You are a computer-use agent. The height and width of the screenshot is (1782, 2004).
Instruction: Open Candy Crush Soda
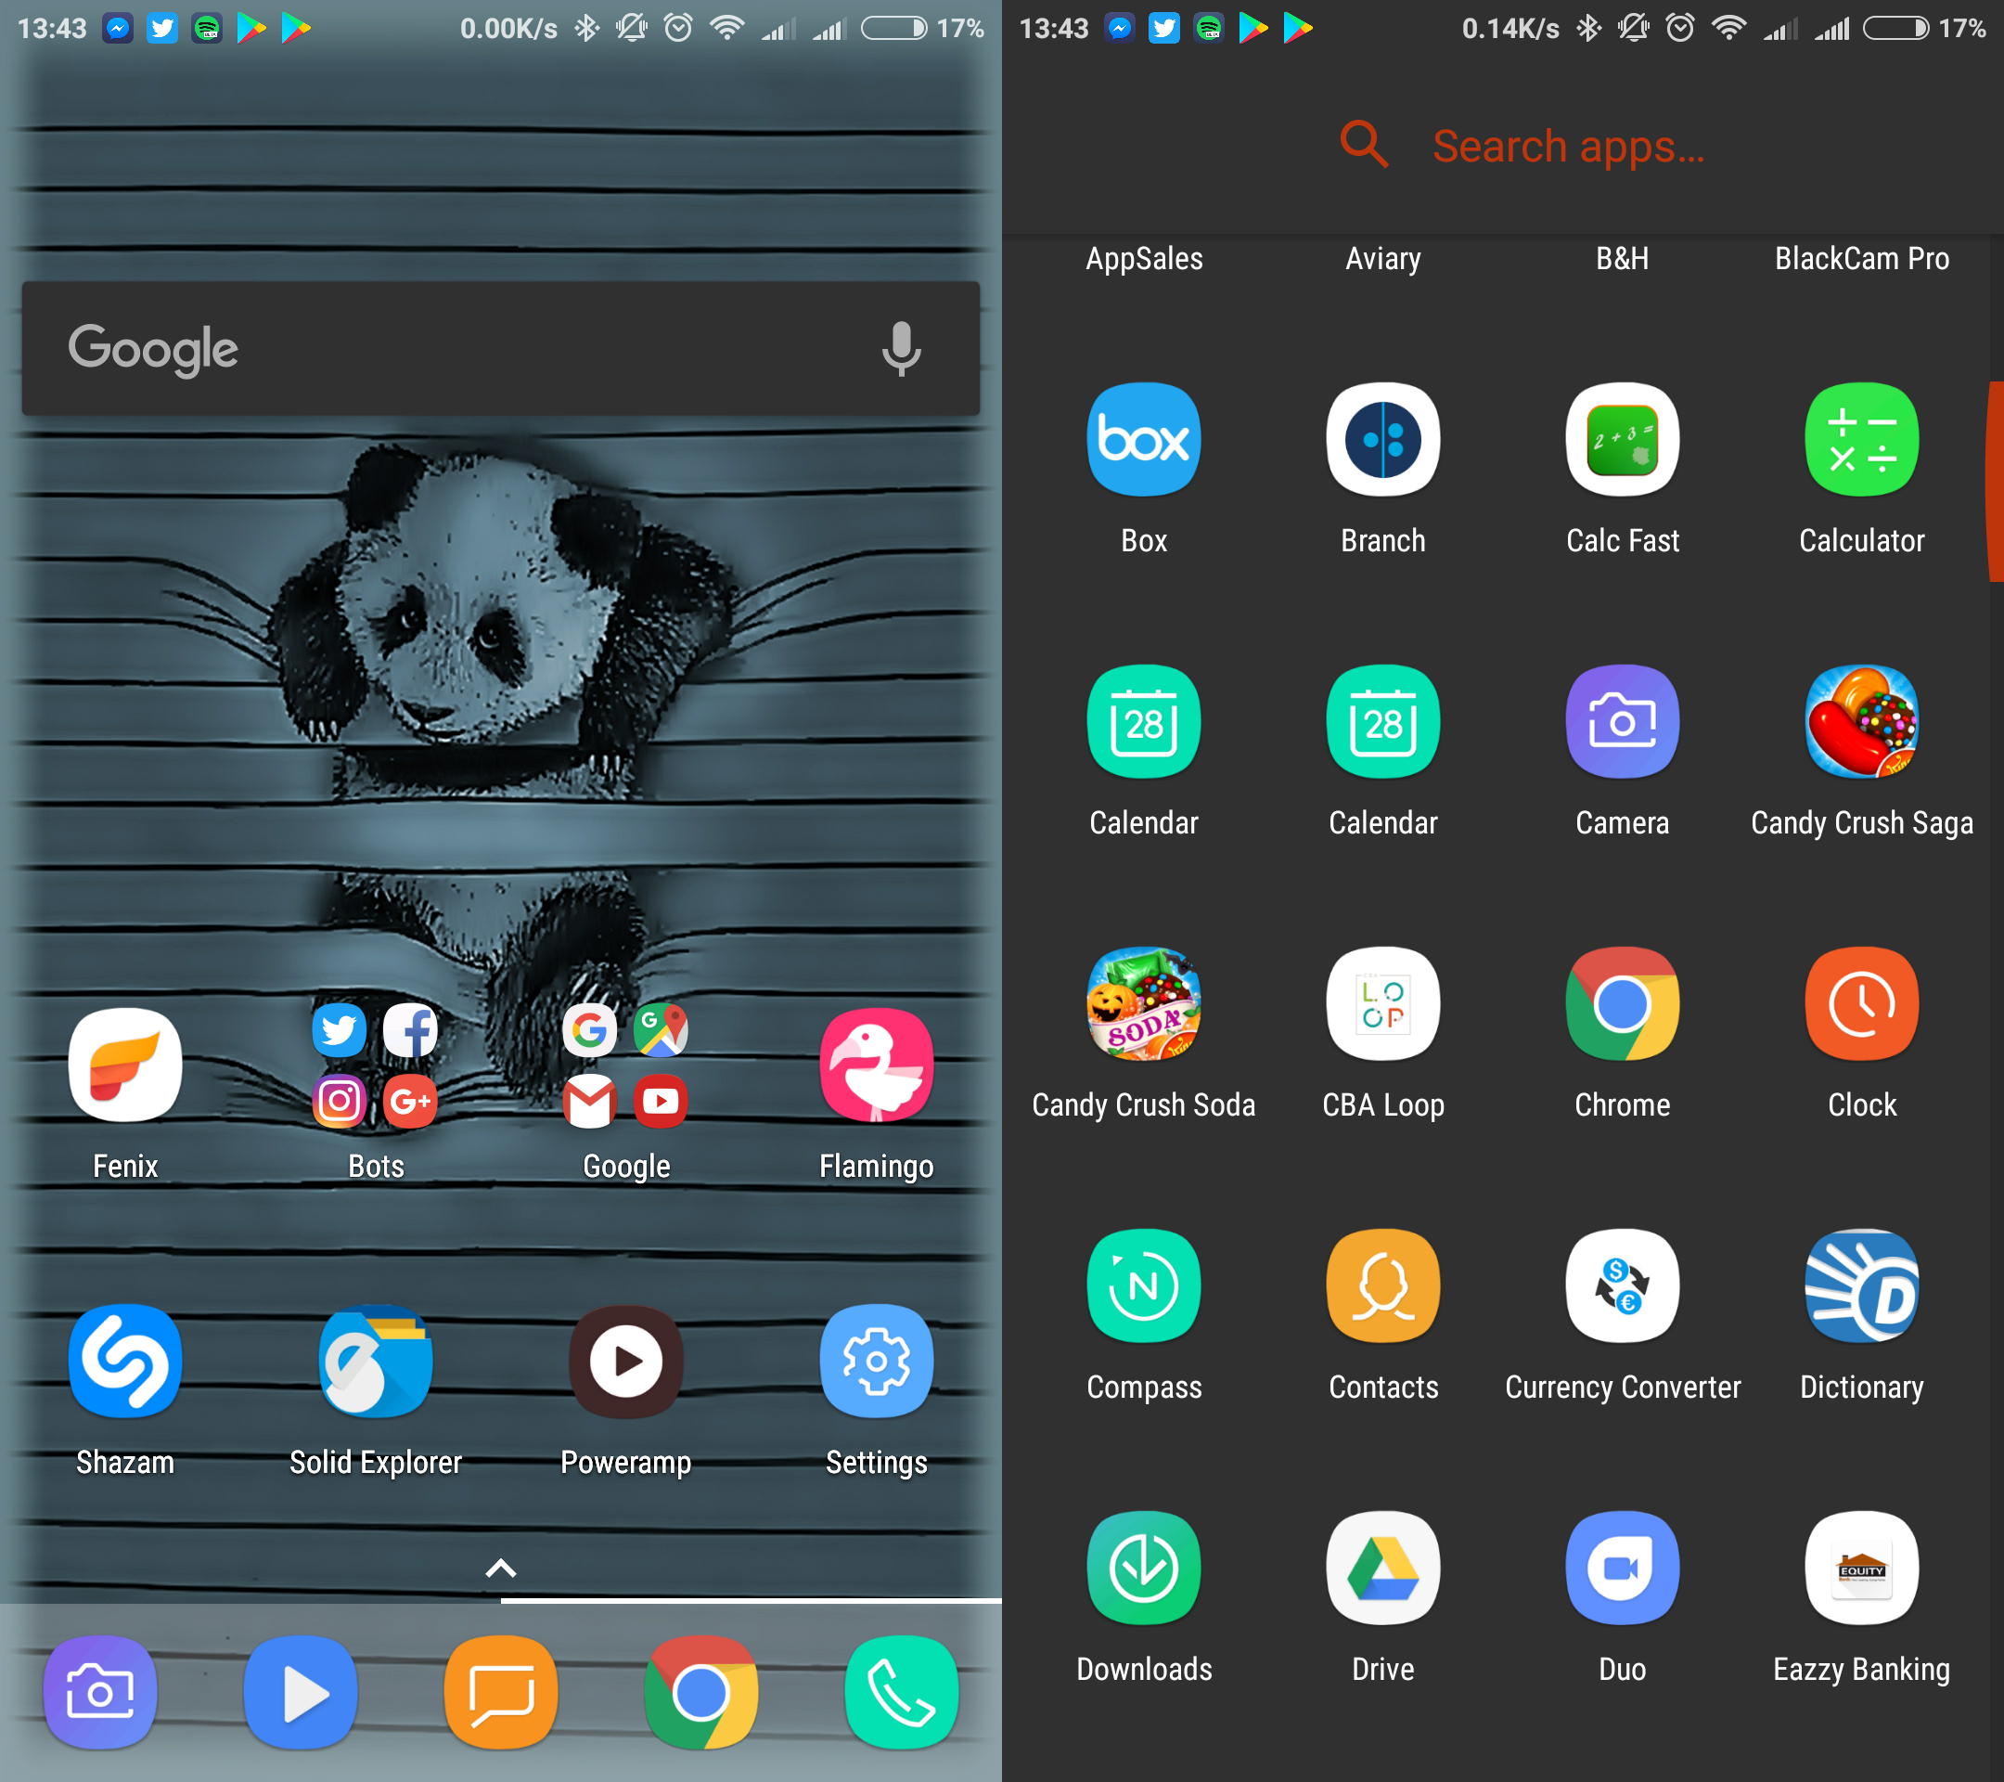1143,1004
